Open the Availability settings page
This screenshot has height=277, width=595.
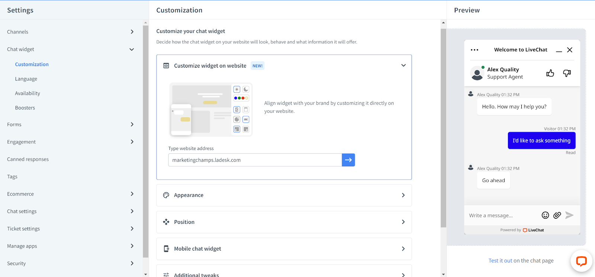tap(28, 94)
